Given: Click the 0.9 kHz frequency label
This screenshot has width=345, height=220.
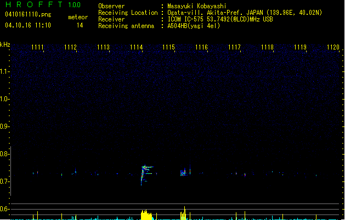Looking at the screenshot, I should 4,127.
